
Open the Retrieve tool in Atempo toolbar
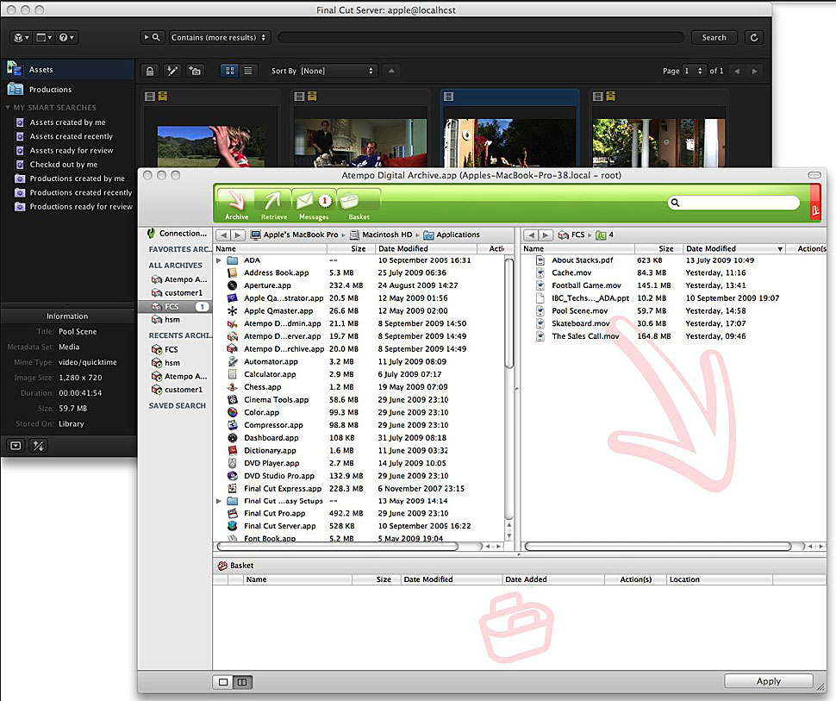coord(275,204)
